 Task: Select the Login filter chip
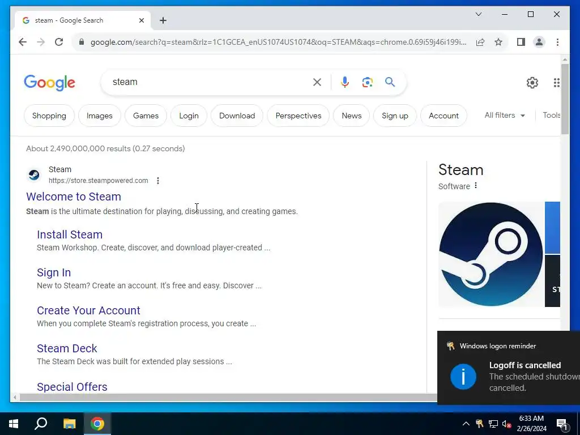189,116
